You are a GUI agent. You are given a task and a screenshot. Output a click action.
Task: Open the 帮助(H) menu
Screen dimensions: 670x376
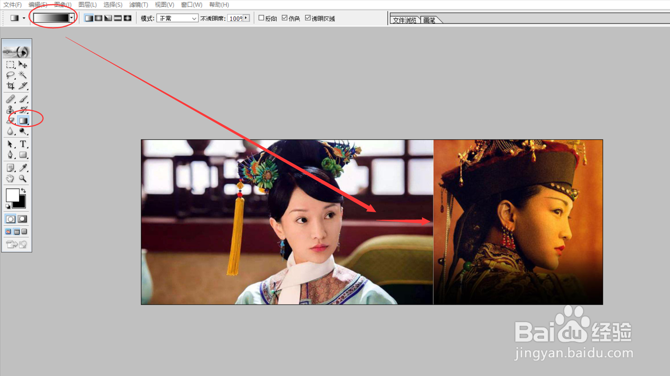[x=219, y=5]
